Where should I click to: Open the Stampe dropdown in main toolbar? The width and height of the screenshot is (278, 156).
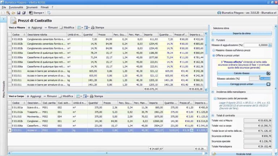tap(36, 13)
